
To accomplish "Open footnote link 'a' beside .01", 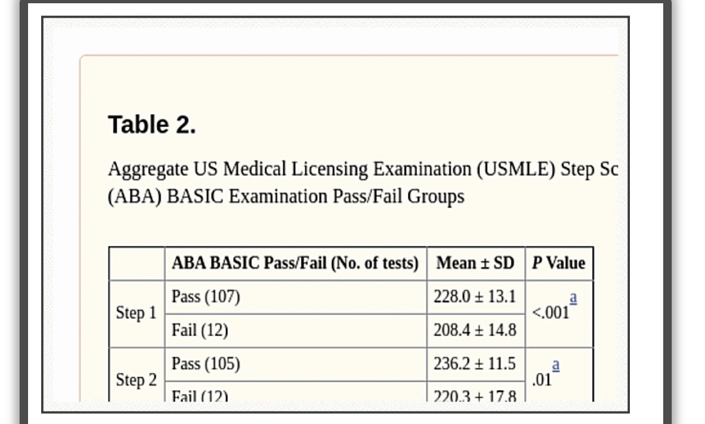I will click(x=556, y=364).
